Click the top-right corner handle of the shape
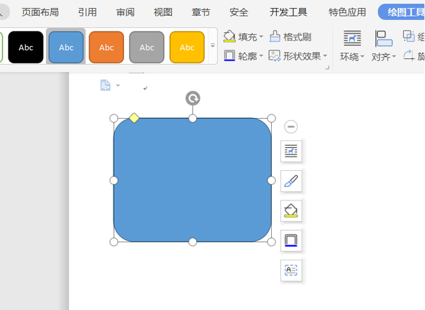The width and height of the screenshot is (425, 310). tap(271, 118)
